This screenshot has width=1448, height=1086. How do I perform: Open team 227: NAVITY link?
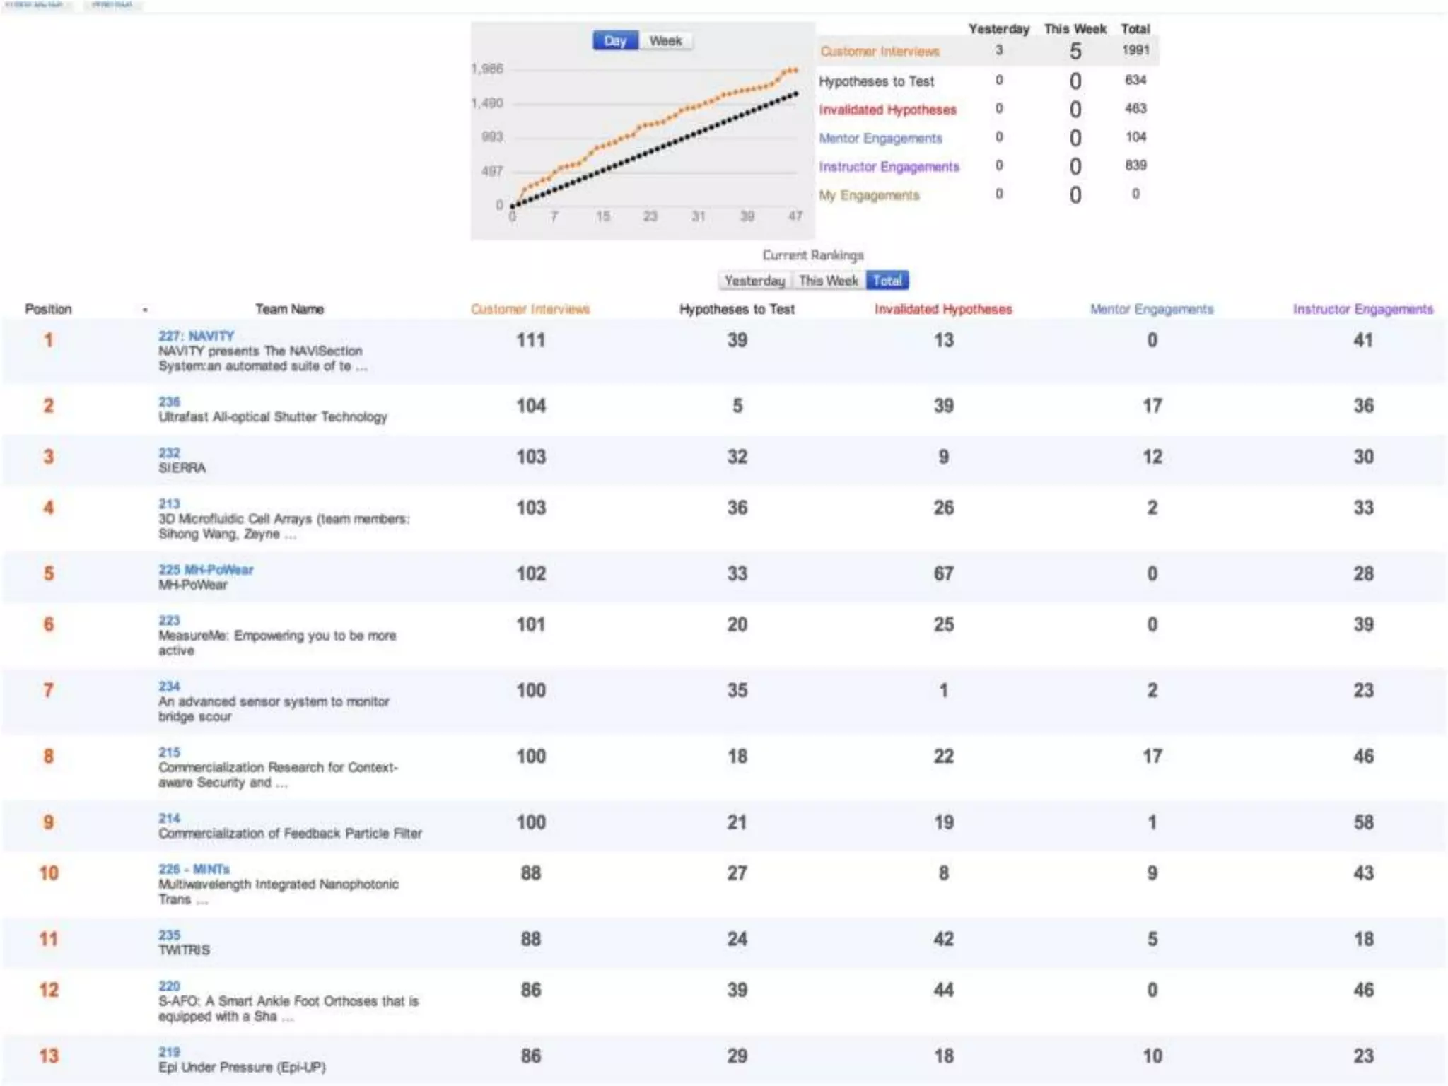pyautogui.click(x=196, y=336)
